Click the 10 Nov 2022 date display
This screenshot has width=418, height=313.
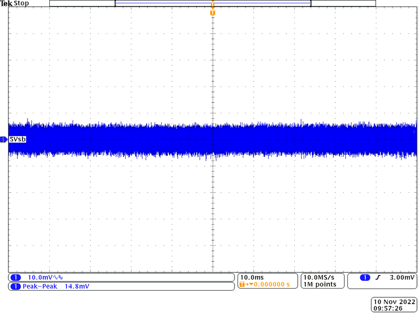pyautogui.click(x=395, y=301)
